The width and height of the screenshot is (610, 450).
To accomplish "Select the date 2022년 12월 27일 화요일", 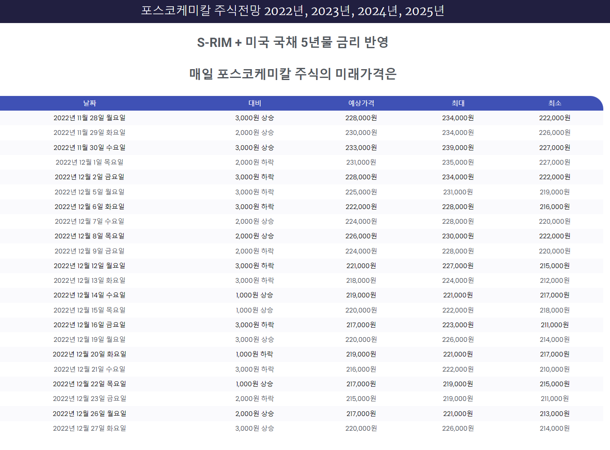I will (90, 428).
